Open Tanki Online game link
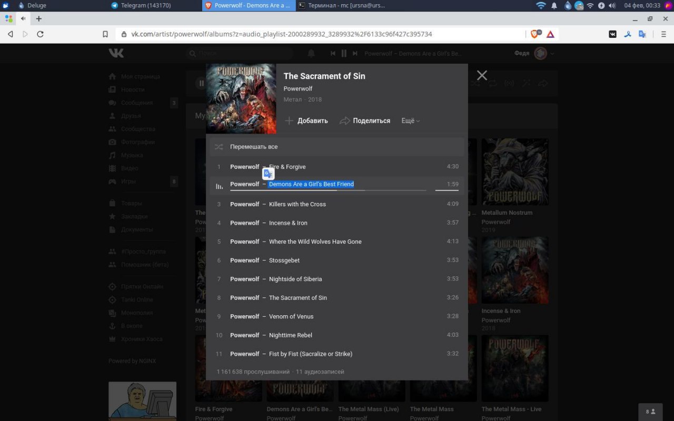 (137, 299)
